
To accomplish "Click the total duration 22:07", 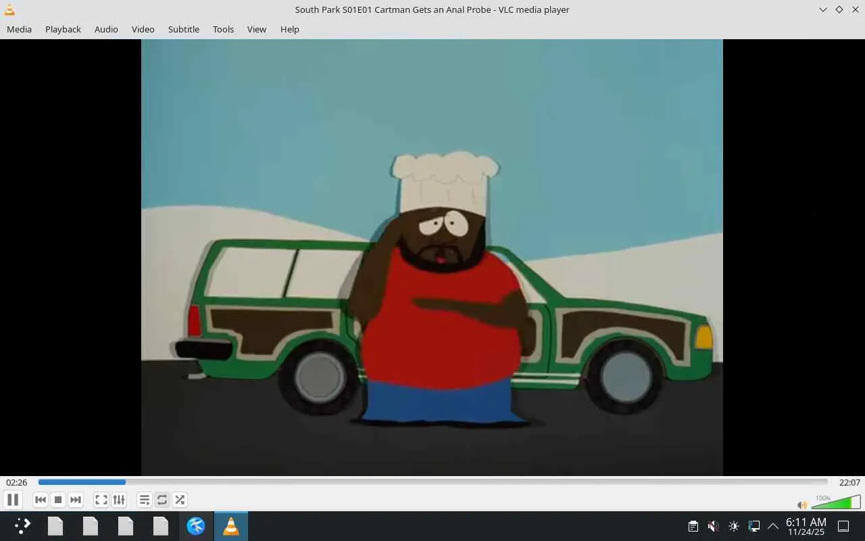I will coord(849,482).
